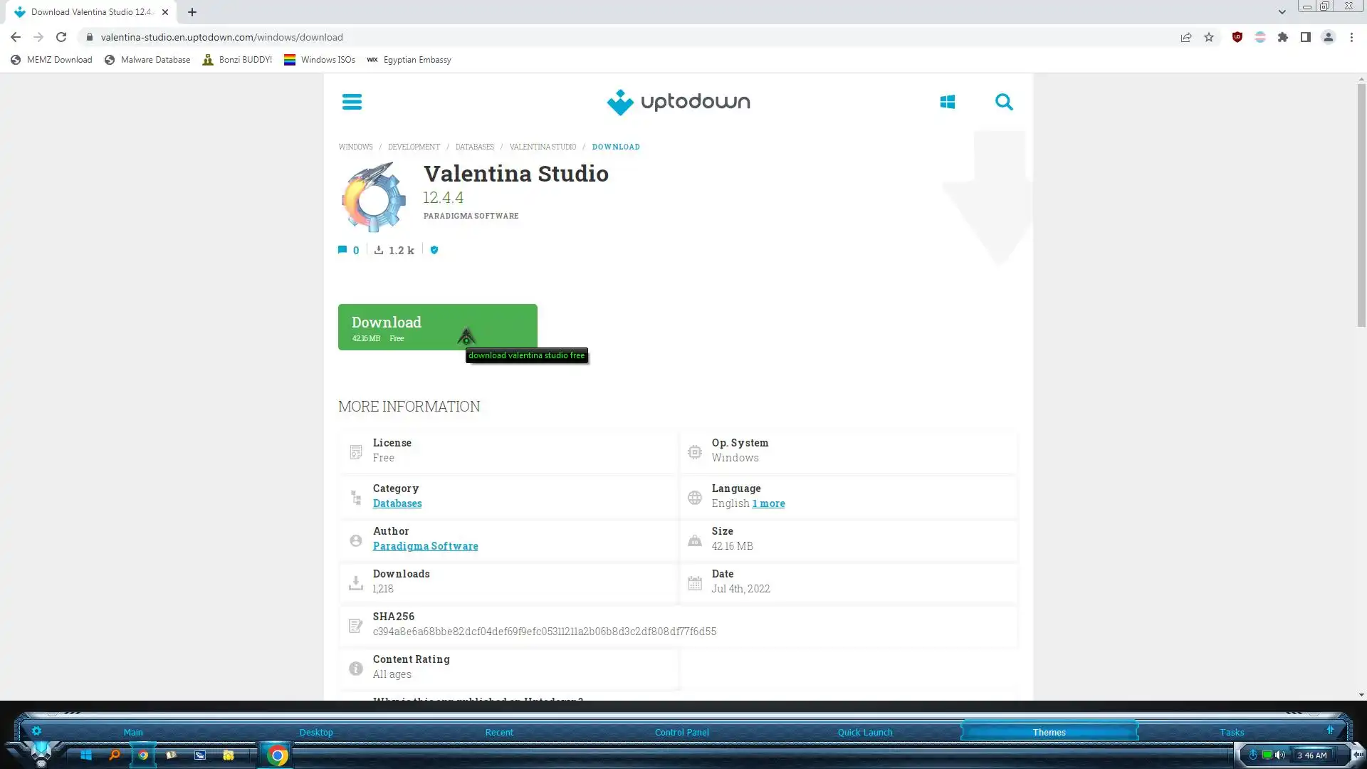Click the verified shield badge icon

[434, 250]
